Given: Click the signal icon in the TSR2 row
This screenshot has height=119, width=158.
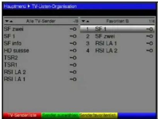Looking at the screenshot, I should click(73, 58).
